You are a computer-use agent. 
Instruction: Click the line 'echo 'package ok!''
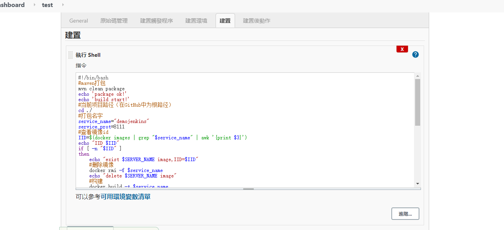(x=103, y=94)
